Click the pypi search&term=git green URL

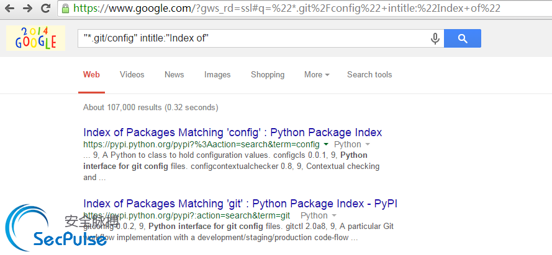point(186,215)
